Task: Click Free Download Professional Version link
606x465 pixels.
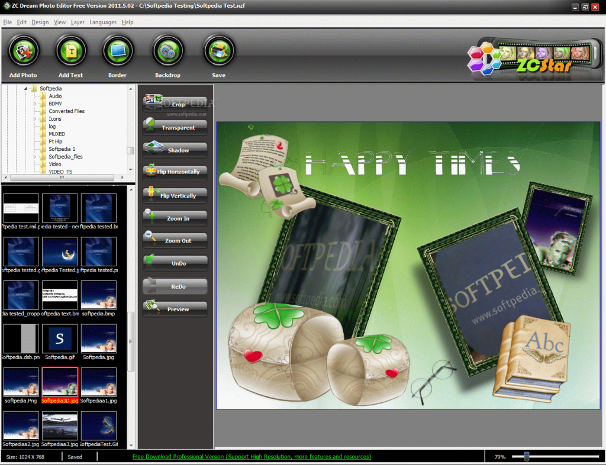Action: click(252, 457)
